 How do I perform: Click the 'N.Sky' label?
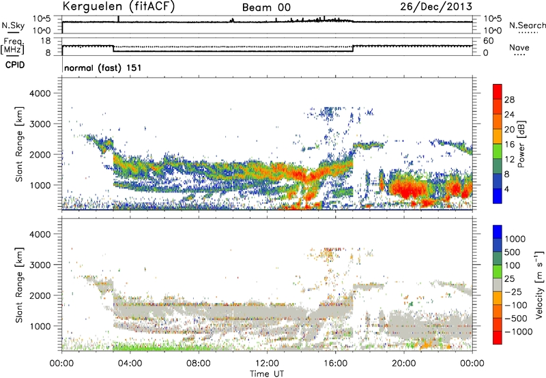coord(13,25)
